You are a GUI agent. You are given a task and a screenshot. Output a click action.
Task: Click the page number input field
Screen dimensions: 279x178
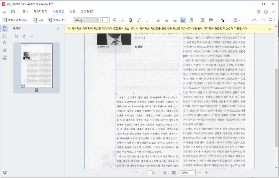(150, 173)
